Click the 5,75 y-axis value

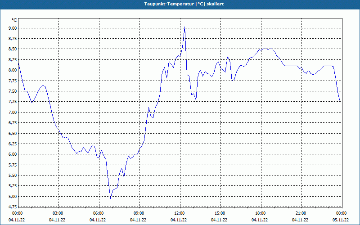[x=12, y=165]
